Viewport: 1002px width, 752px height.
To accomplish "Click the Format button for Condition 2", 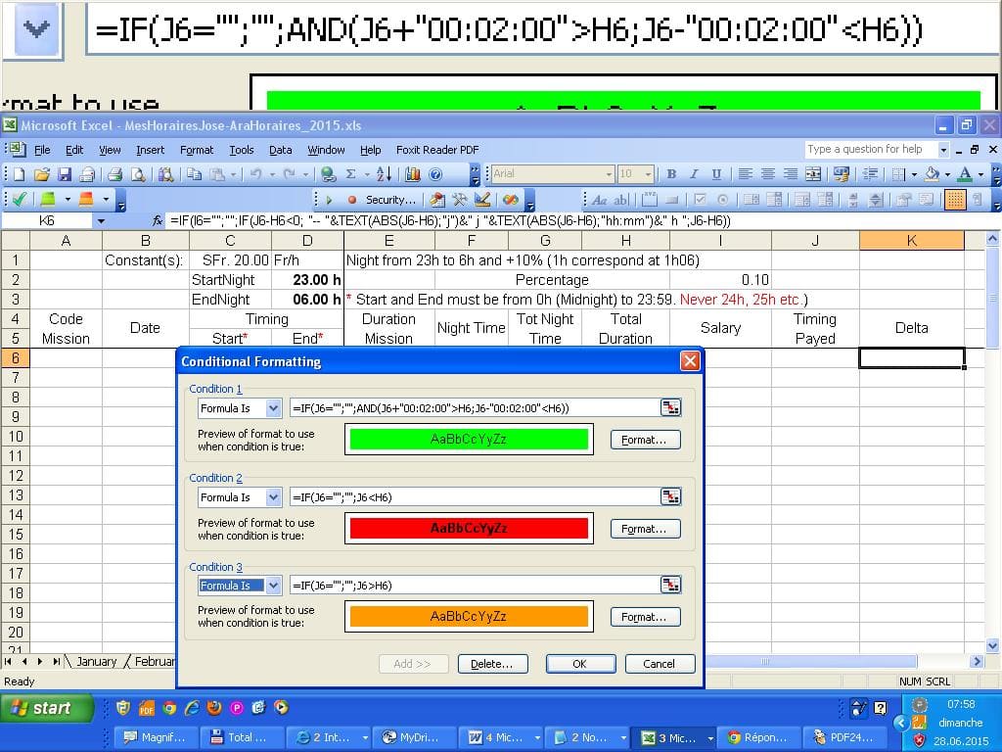I will (644, 529).
